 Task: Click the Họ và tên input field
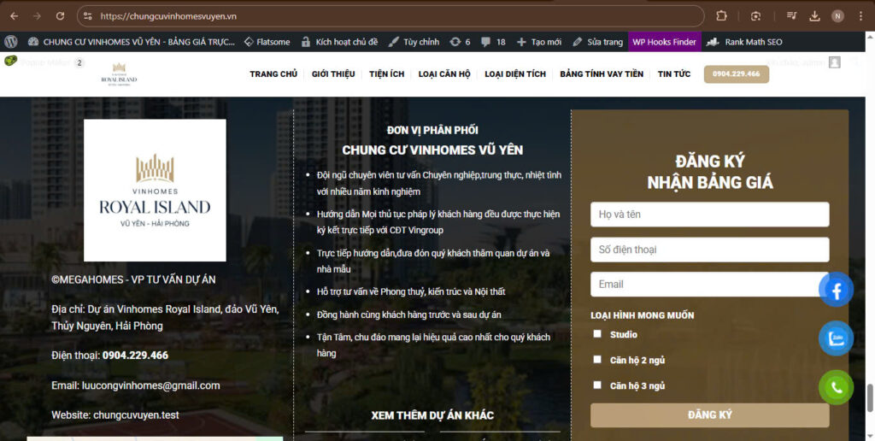pyautogui.click(x=710, y=215)
